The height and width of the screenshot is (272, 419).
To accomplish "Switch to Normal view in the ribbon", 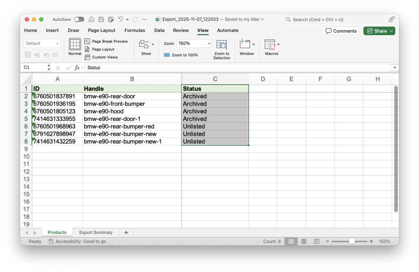I will tap(74, 46).
